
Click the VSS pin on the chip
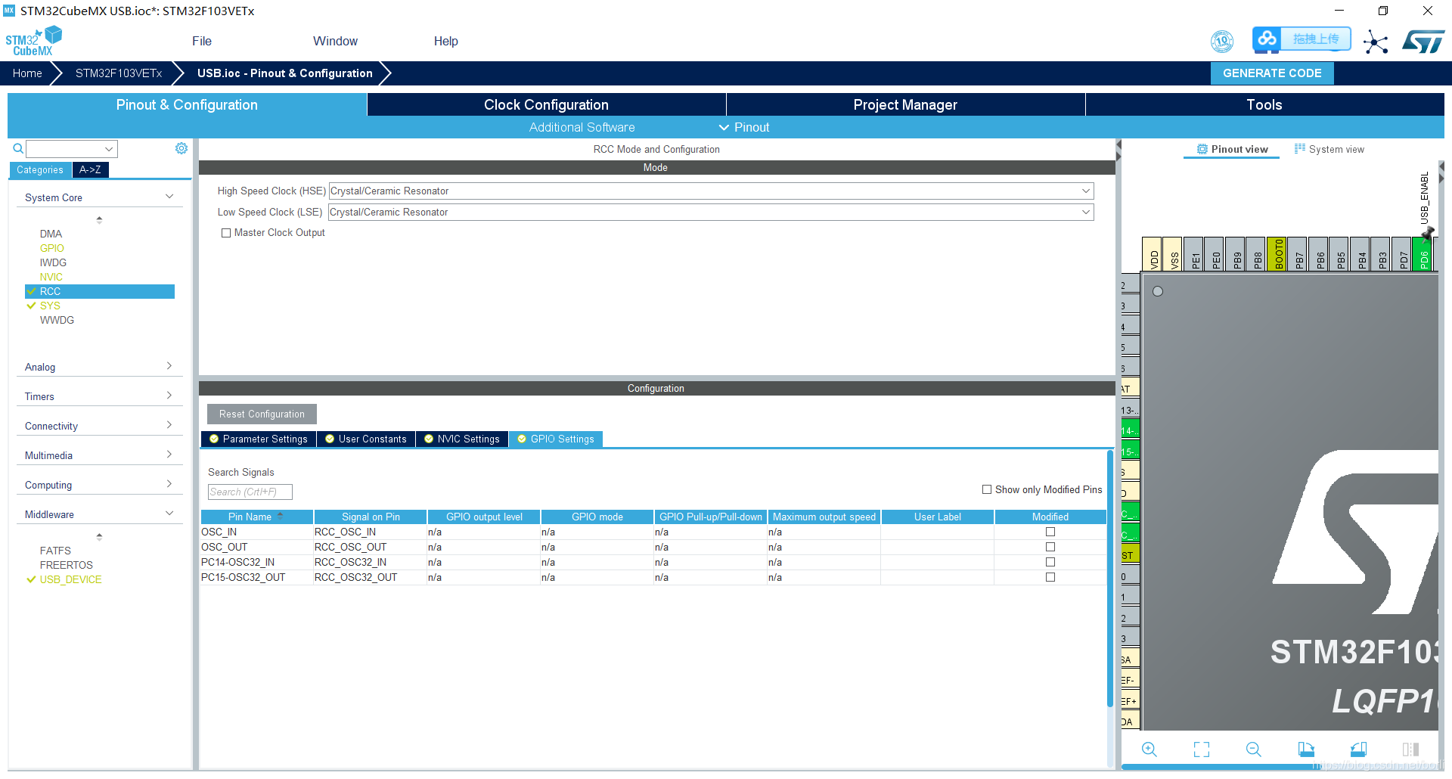click(1172, 254)
